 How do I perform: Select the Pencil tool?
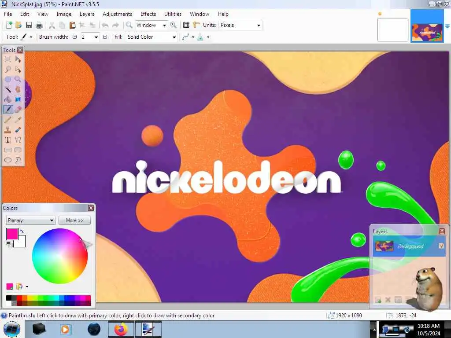(x=8, y=120)
